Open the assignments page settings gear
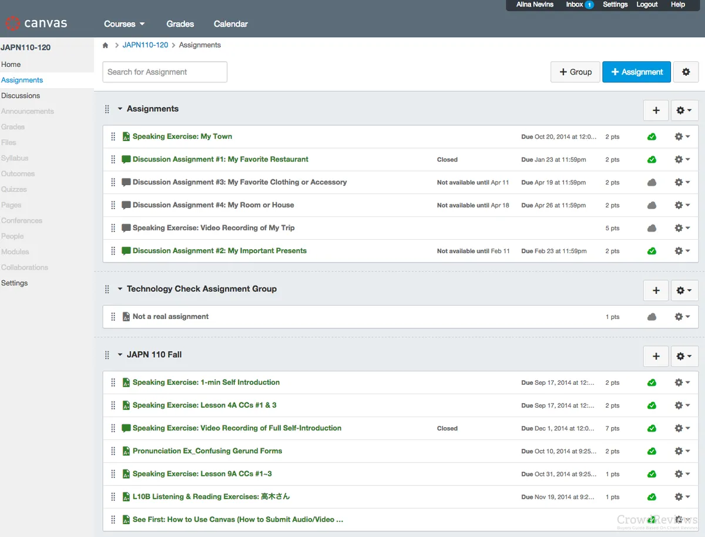 coord(686,72)
